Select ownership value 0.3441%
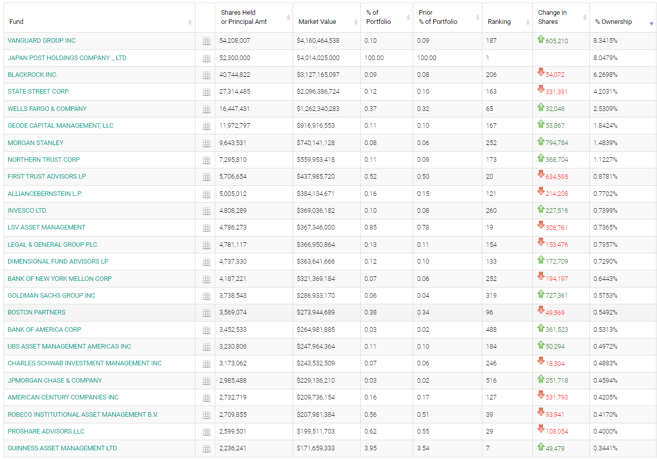The width and height of the screenshot is (657, 459). tap(606, 448)
